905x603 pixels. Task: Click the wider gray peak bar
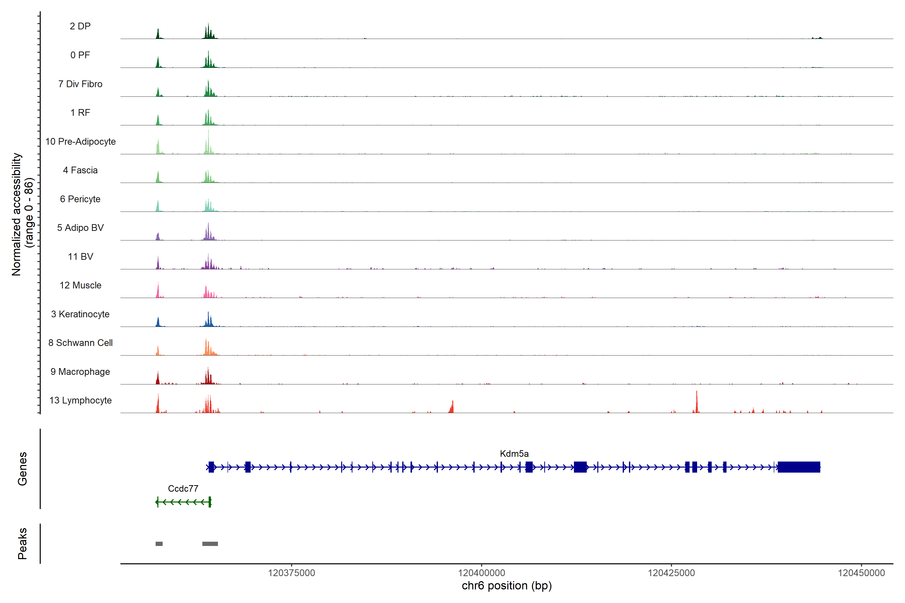point(210,544)
